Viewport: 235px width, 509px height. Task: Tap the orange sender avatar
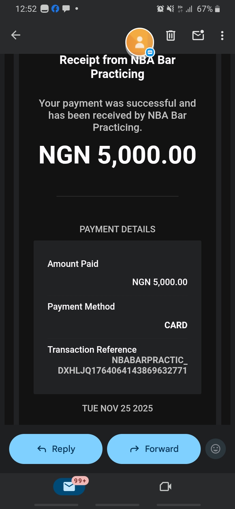pyautogui.click(x=140, y=42)
